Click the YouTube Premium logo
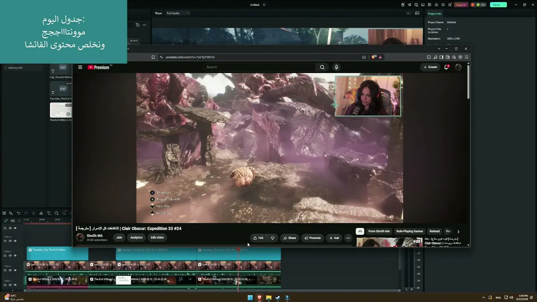The height and width of the screenshot is (302, 537). pos(99,67)
